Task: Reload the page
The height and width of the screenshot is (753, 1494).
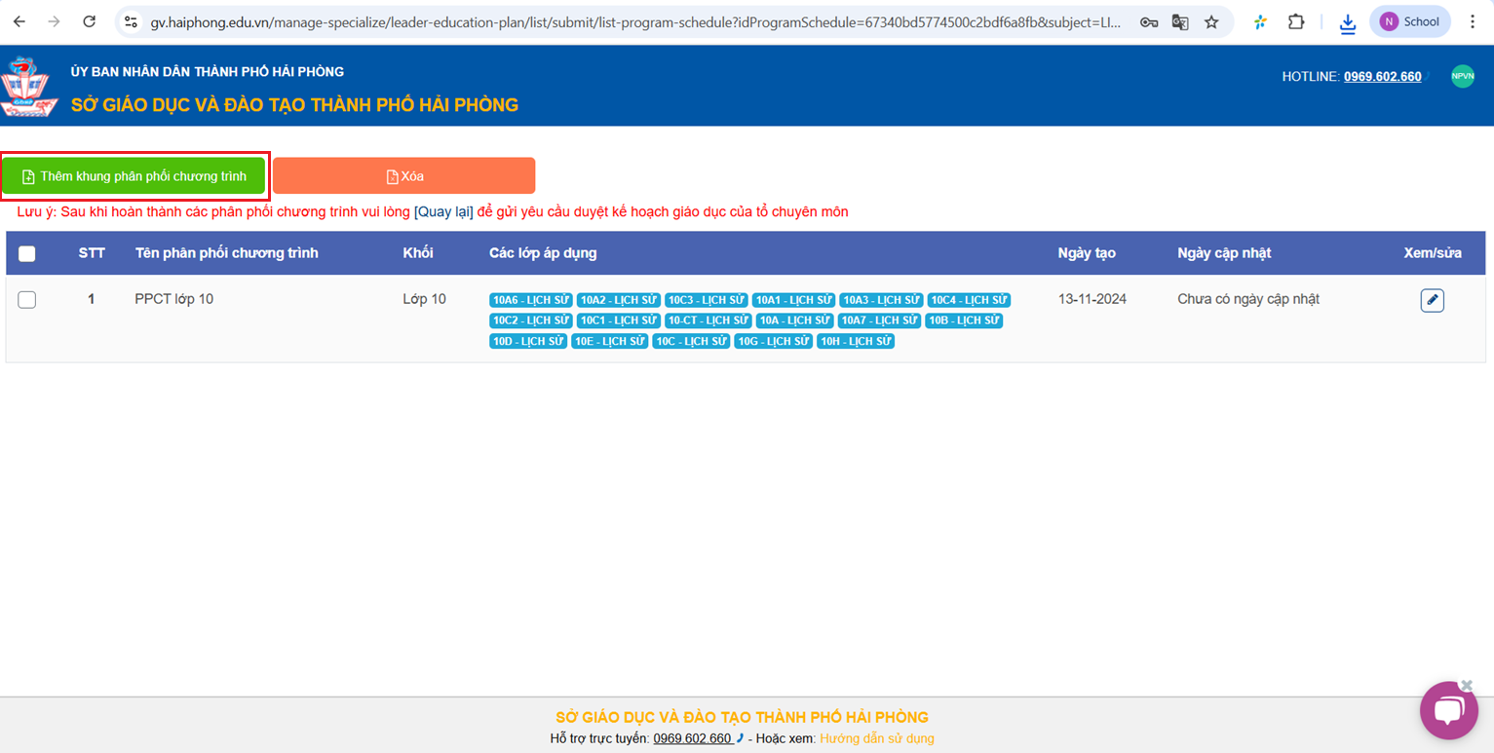Action: (89, 21)
